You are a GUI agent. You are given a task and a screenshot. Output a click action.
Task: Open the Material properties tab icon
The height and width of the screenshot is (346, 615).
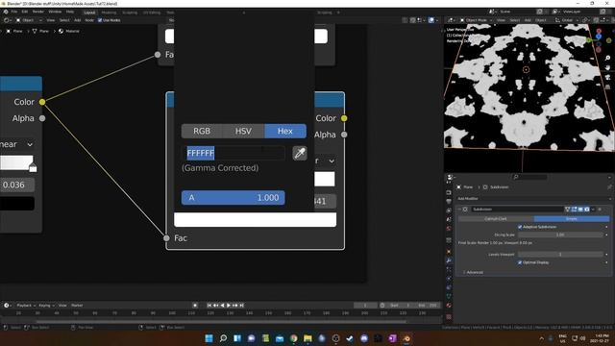click(x=449, y=306)
